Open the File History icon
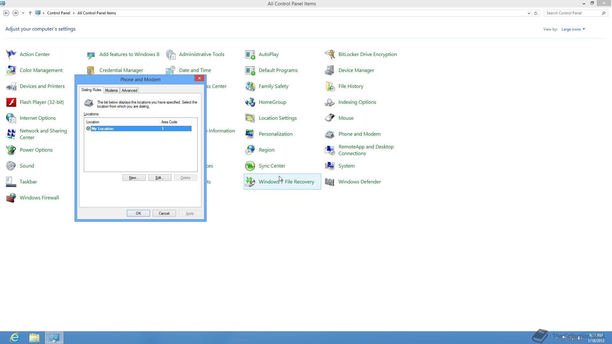This screenshot has width=612, height=344. (330, 86)
